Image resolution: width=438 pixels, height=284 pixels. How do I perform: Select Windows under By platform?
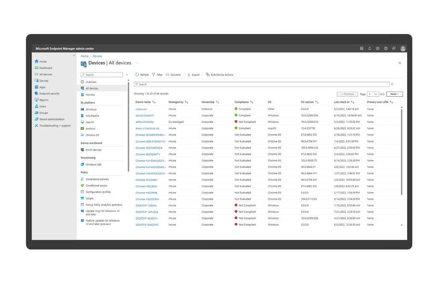91,109
